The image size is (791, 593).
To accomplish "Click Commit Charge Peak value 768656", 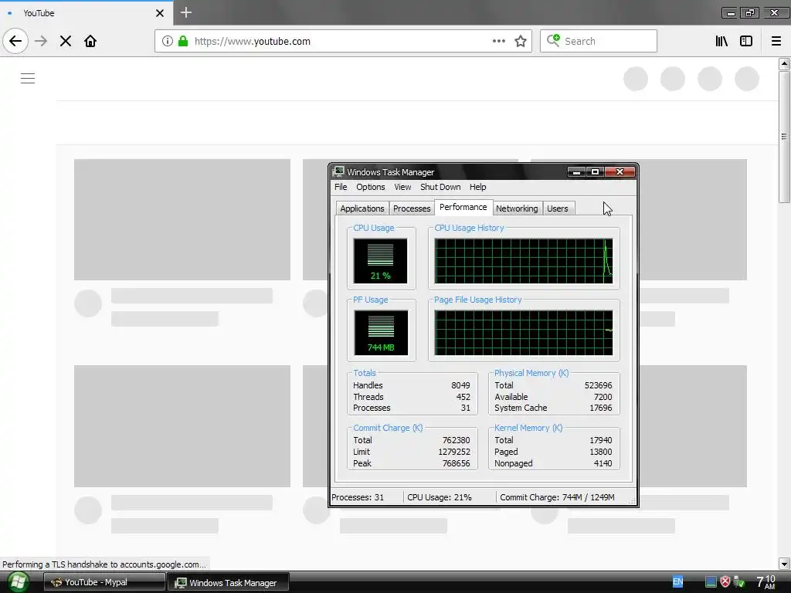I will coord(456,463).
